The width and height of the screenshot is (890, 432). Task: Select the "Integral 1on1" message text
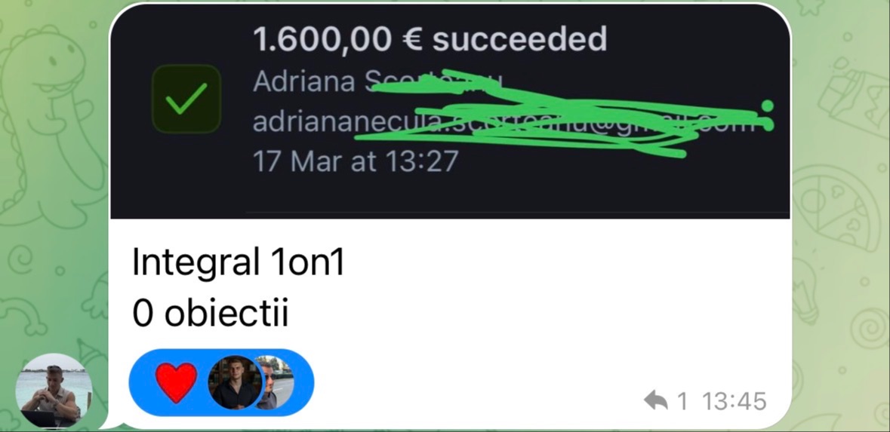click(239, 262)
